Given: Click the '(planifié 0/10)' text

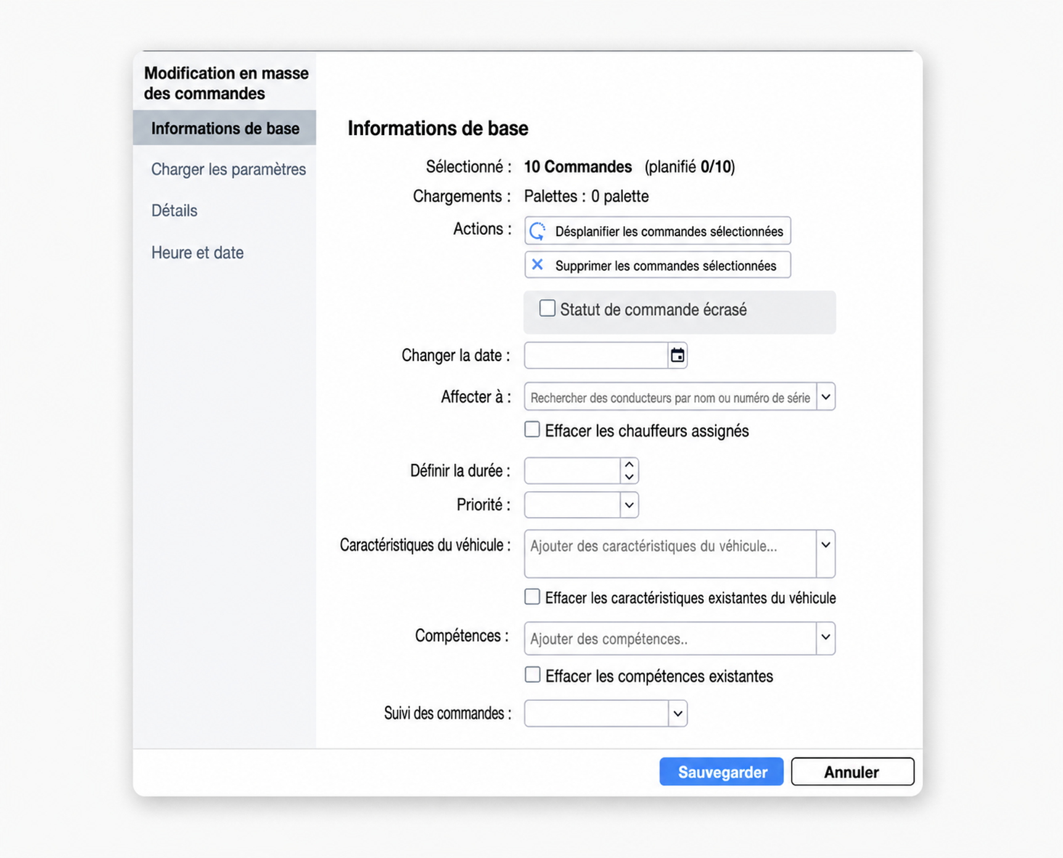Looking at the screenshot, I should pyautogui.click(x=689, y=167).
